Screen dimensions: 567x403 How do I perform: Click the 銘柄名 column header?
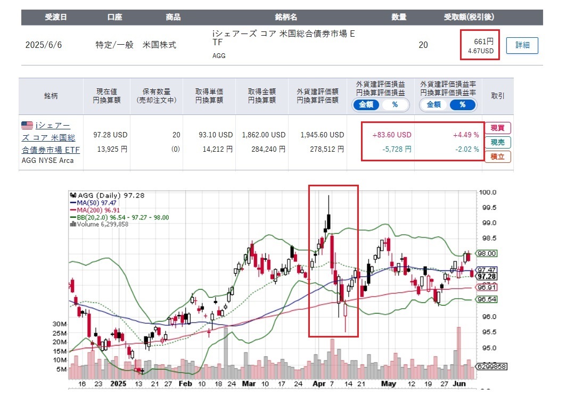pos(286,17)
